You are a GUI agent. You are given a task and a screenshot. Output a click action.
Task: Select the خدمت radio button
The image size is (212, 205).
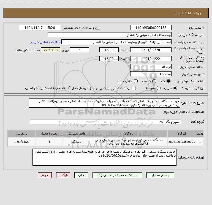tap(154, 81)
